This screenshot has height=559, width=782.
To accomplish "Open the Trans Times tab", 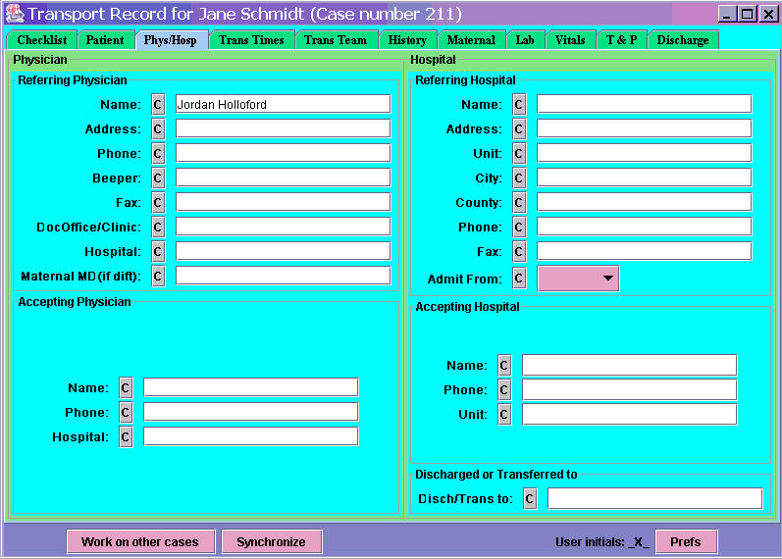I will tap(251, 40).
